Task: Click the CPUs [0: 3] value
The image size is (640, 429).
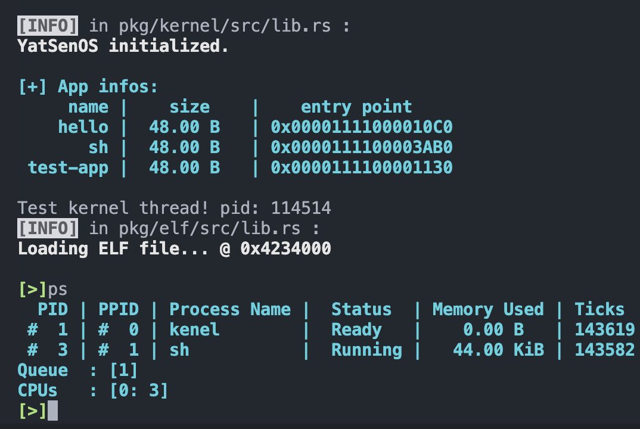Action: coord(139,391)
